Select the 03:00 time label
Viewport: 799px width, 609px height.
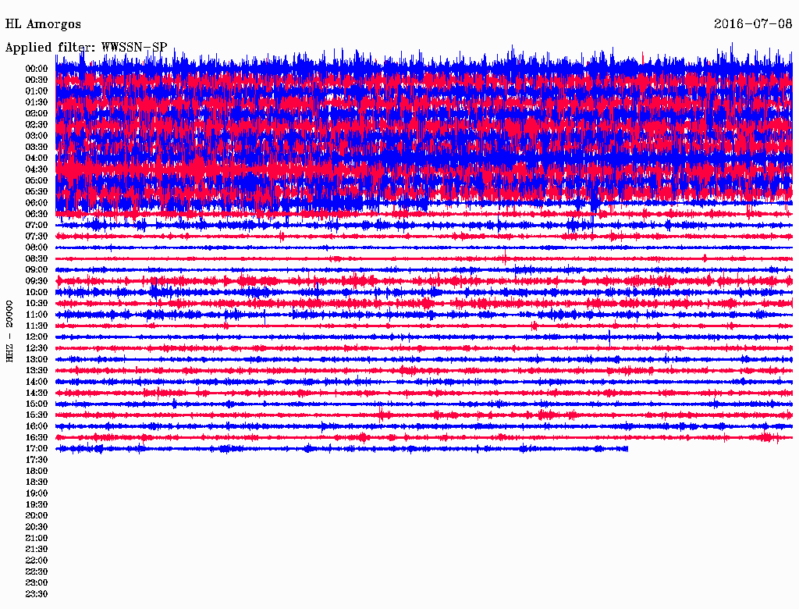coord(37,136)
